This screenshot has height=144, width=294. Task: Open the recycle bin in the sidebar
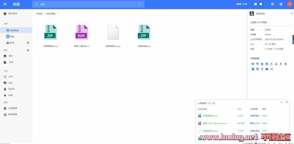9,89
